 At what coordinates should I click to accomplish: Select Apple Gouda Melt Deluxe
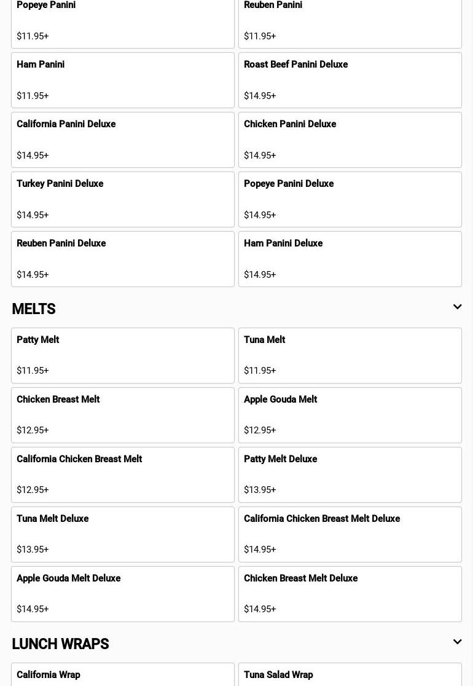coord(123,594)
